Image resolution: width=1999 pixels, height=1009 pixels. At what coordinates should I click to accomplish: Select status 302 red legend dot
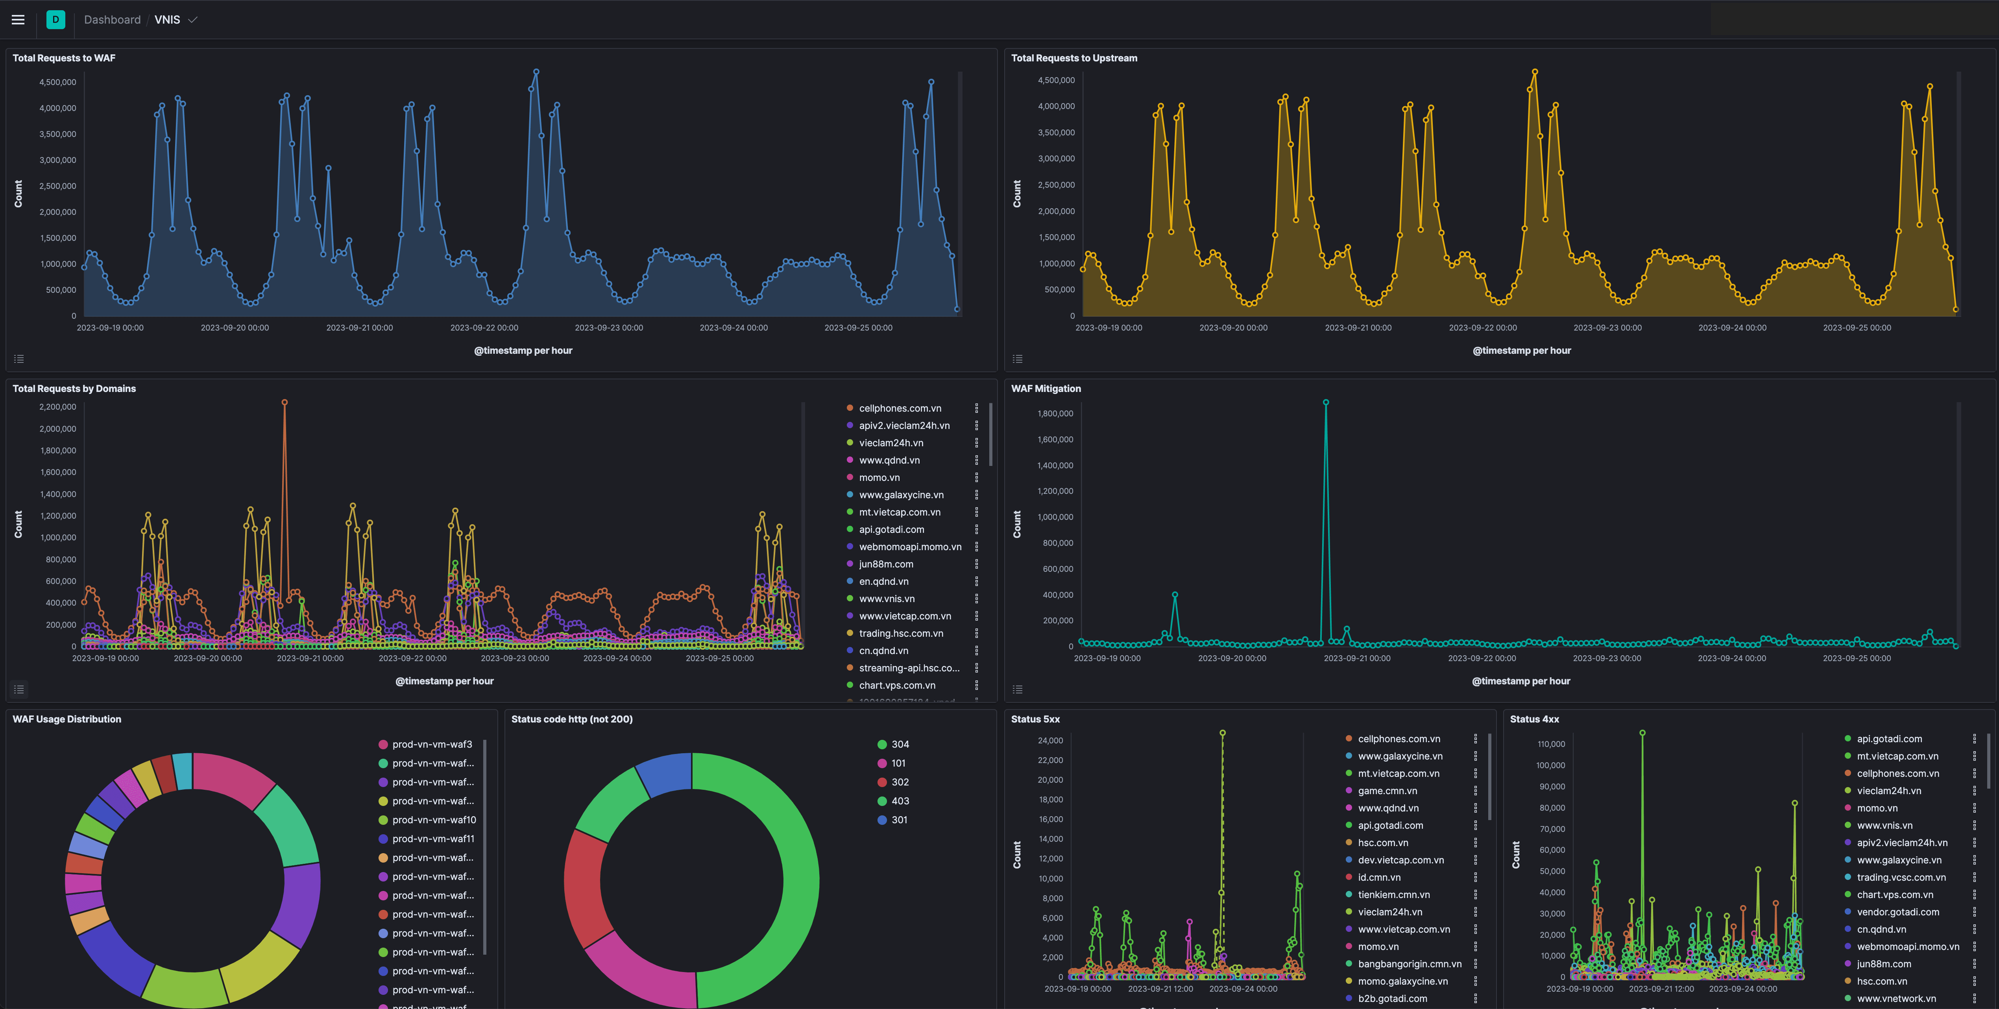(882, 782)
